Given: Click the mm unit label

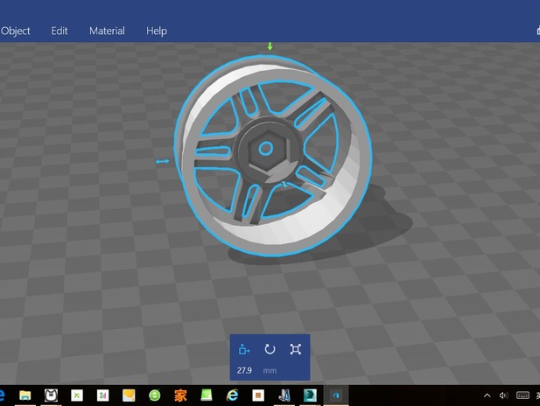Looking at the screenshot, I should pyautogui.click(x=270, y=371).
